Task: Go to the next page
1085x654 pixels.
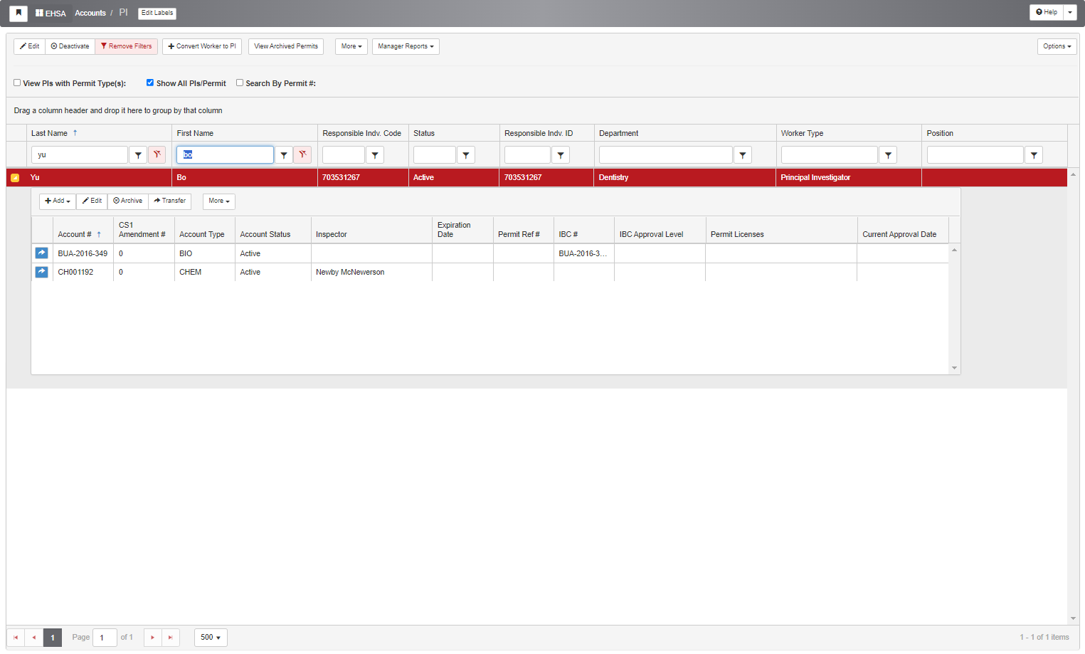Action: [153, 638]
